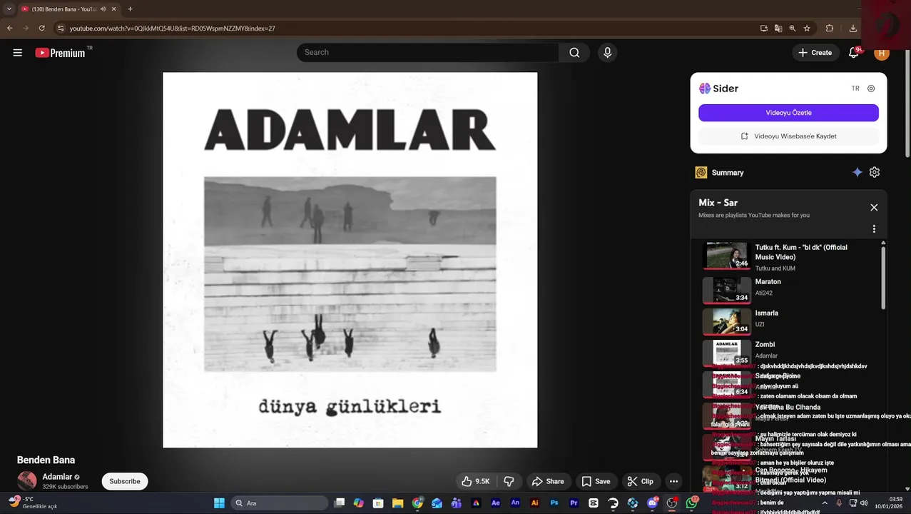
Task: Share the video
Action: (548, 481)
